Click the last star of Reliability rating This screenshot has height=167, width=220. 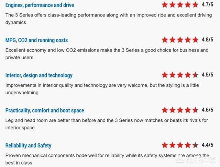195,145
